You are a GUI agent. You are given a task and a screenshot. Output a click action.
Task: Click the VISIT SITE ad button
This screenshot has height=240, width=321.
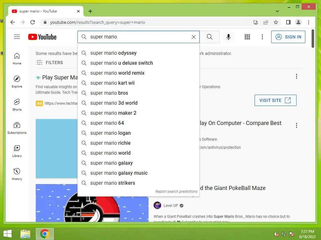point(275,100)
